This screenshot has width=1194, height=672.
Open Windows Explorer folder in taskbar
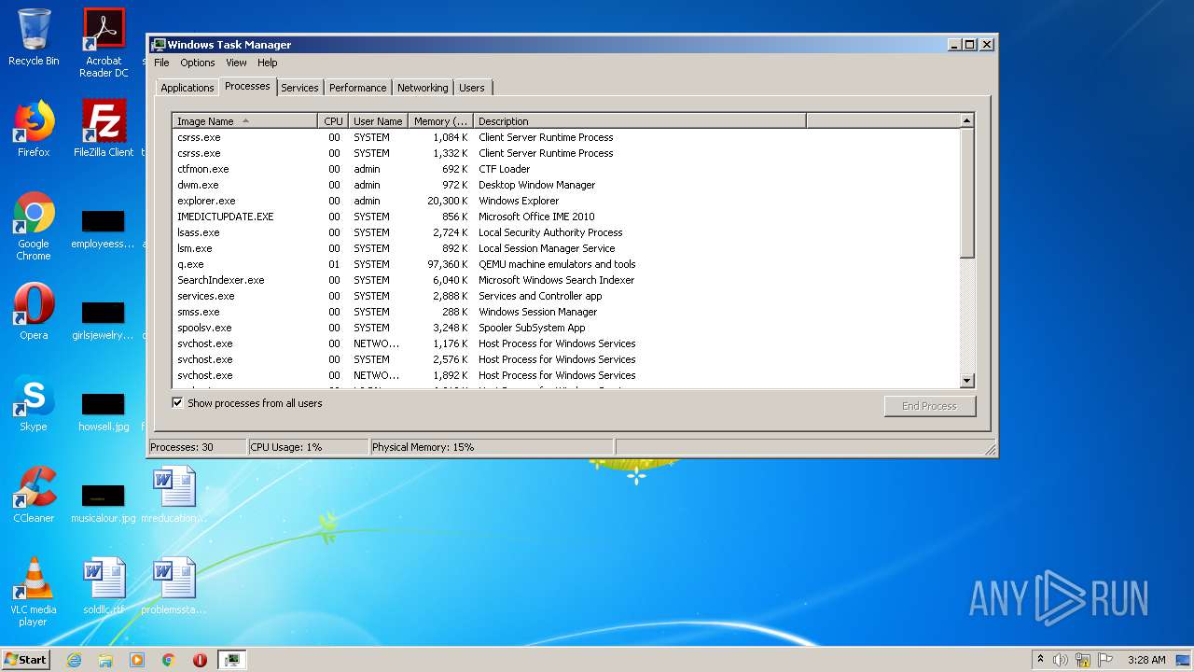coord(105,660)
